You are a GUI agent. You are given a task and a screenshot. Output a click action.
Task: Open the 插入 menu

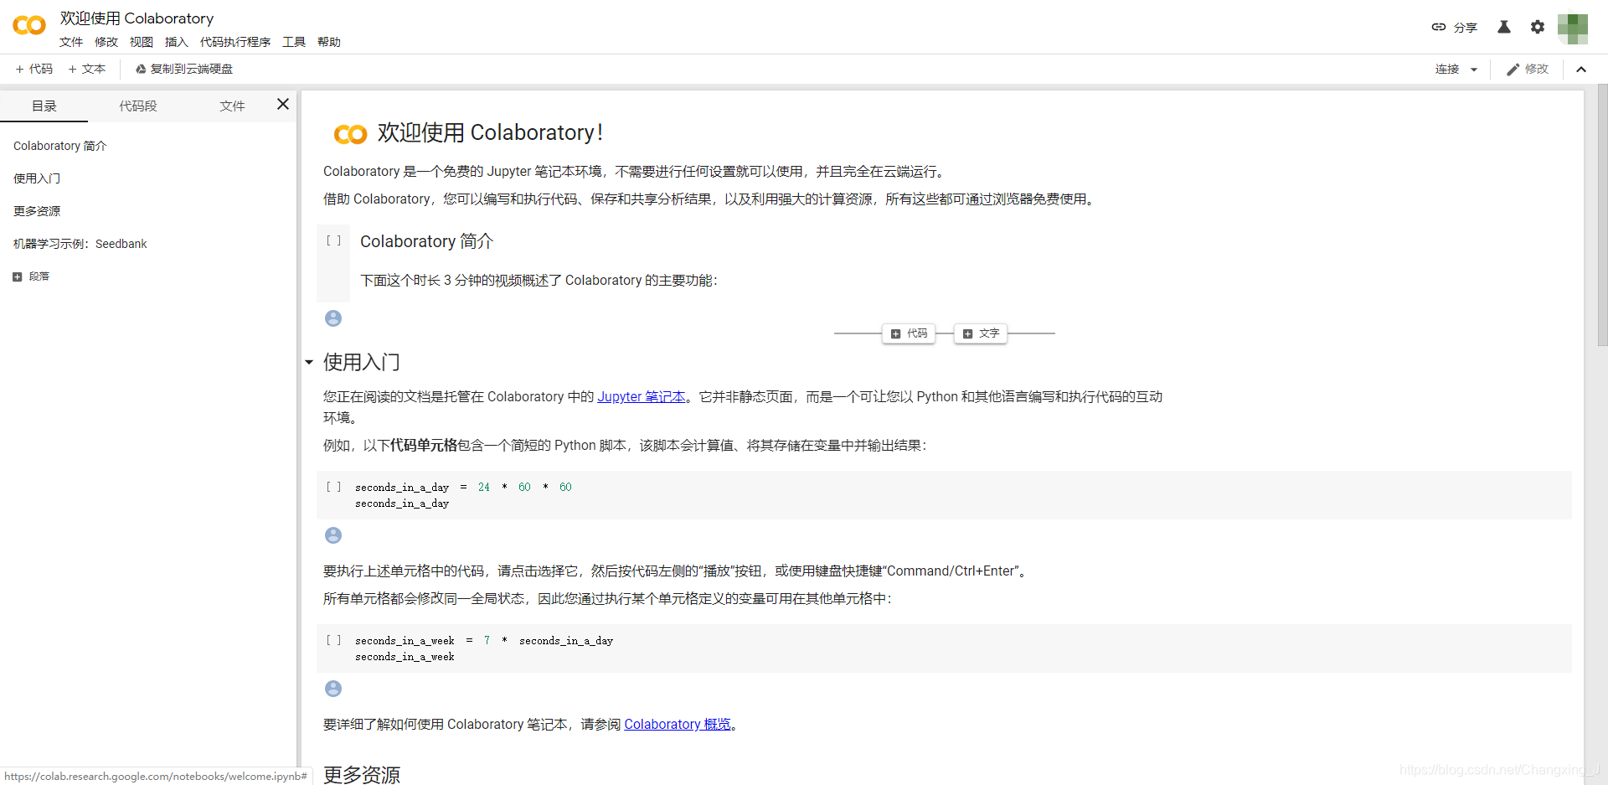tap(177, 42)
